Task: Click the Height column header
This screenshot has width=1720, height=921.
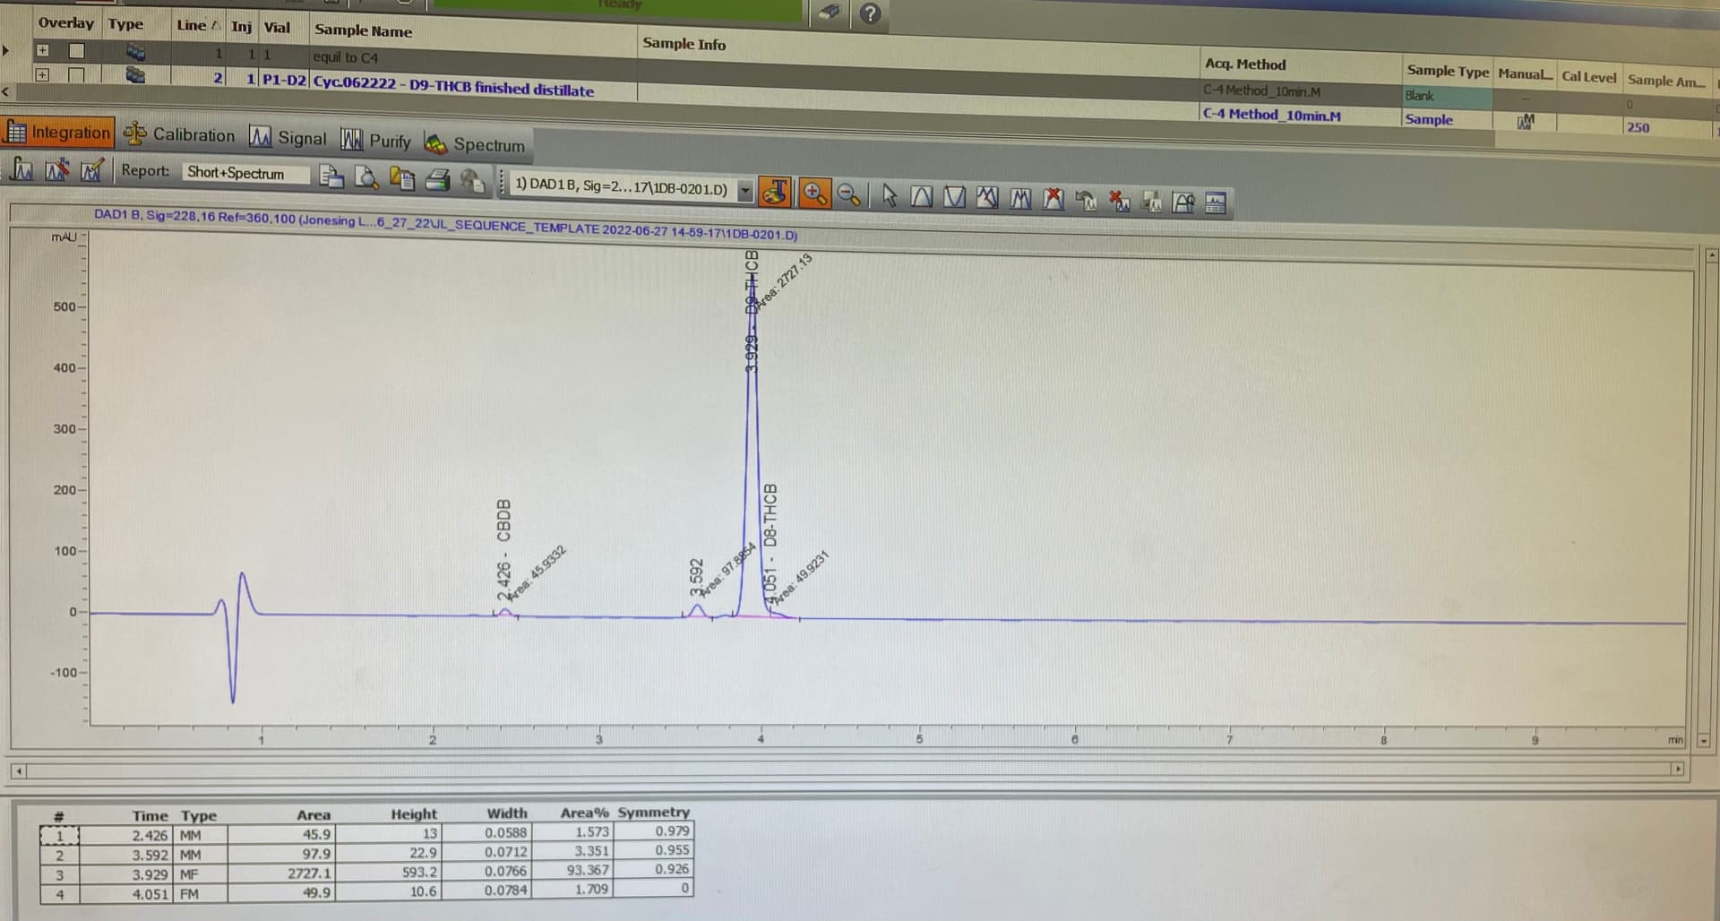Action: 414,813
